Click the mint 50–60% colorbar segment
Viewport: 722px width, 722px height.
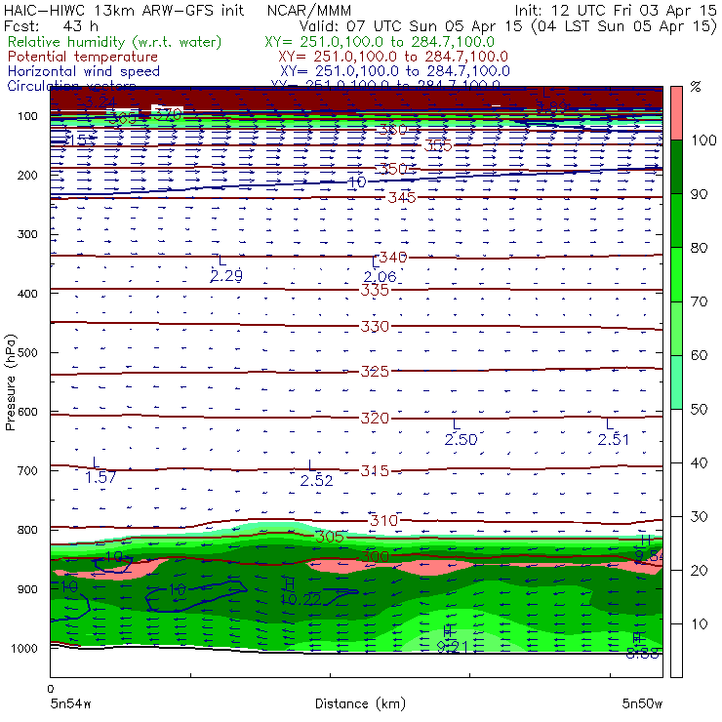pos(676,381)
